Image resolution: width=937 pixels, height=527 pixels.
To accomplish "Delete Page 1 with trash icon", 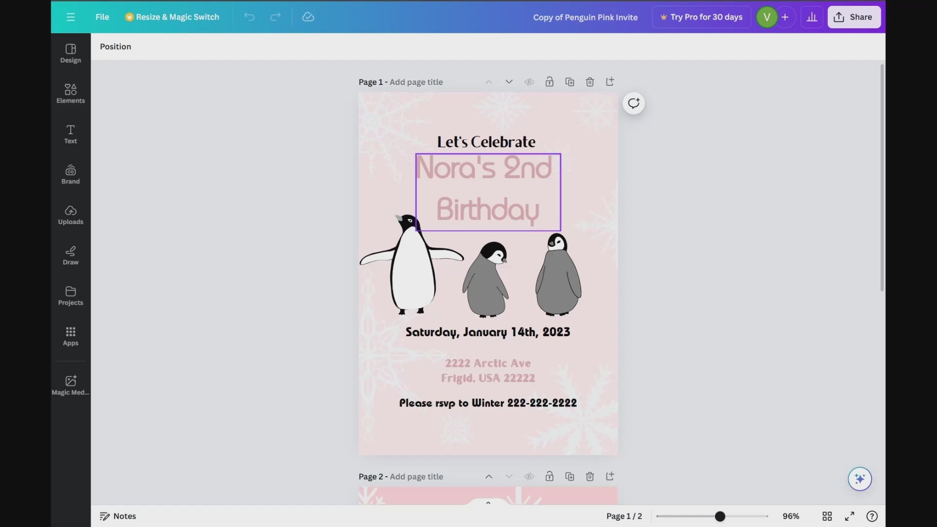I will pyautogui.click(x=590, y=82).
